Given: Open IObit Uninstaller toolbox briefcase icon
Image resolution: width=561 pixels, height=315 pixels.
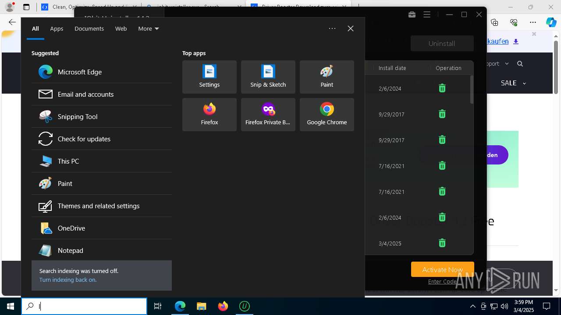Looking at the screenshot, I should point(412,14).
